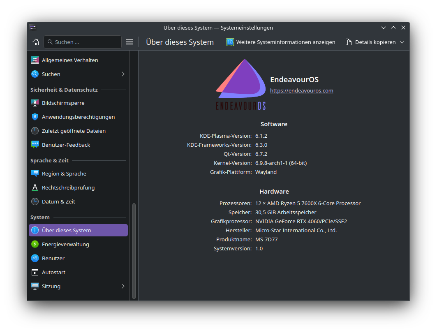437x333 pixels.
Task: Open Autostart settings
Action: point(78,272)
